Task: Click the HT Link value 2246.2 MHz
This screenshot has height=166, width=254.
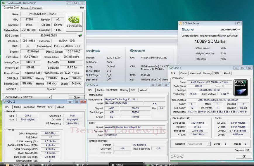Action: [x=198, y=134]
